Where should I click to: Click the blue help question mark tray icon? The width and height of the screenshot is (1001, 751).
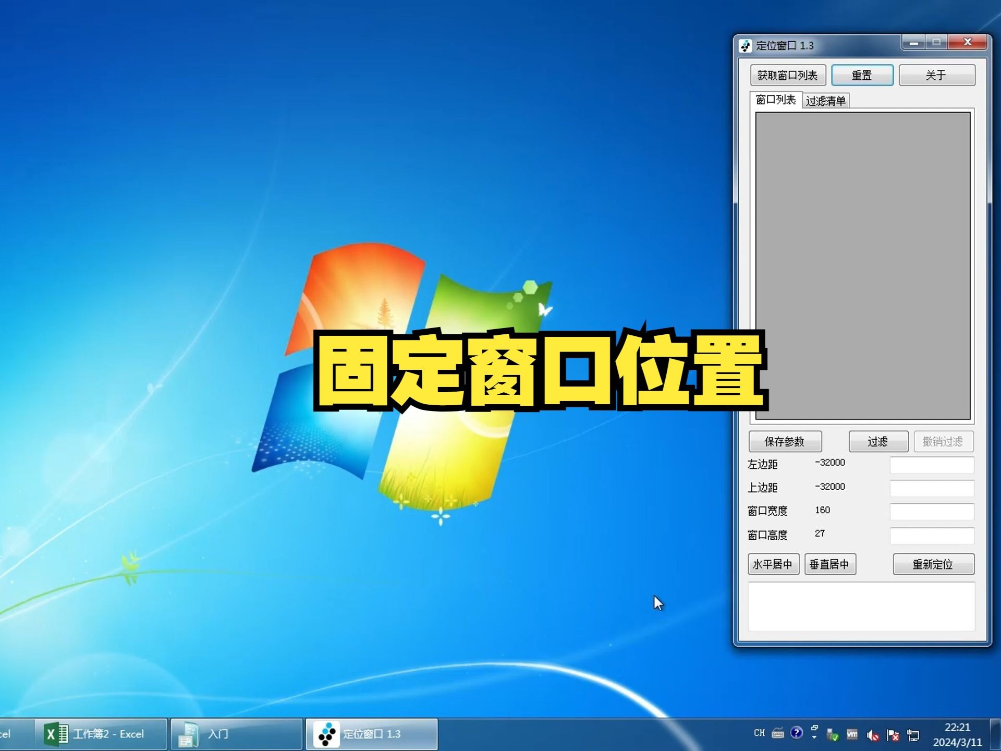tap(796, 733)
